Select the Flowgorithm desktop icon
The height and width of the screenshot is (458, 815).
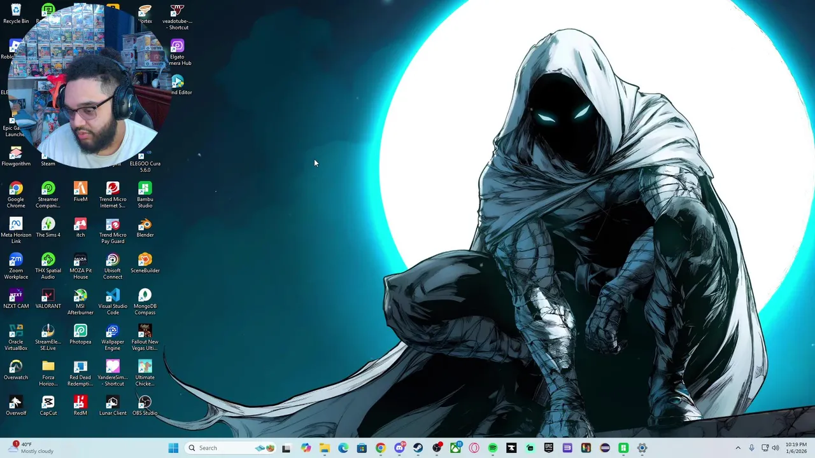click(16, 156)
